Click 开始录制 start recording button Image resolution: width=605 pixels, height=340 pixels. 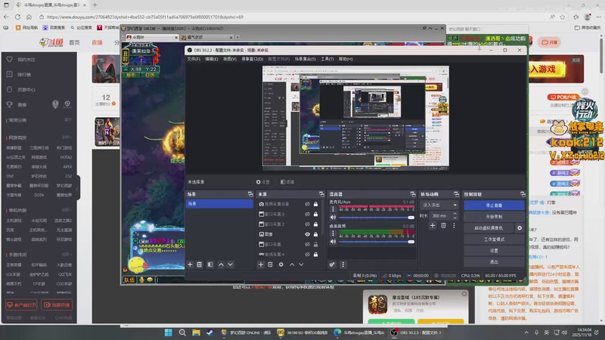coord(494,217)
